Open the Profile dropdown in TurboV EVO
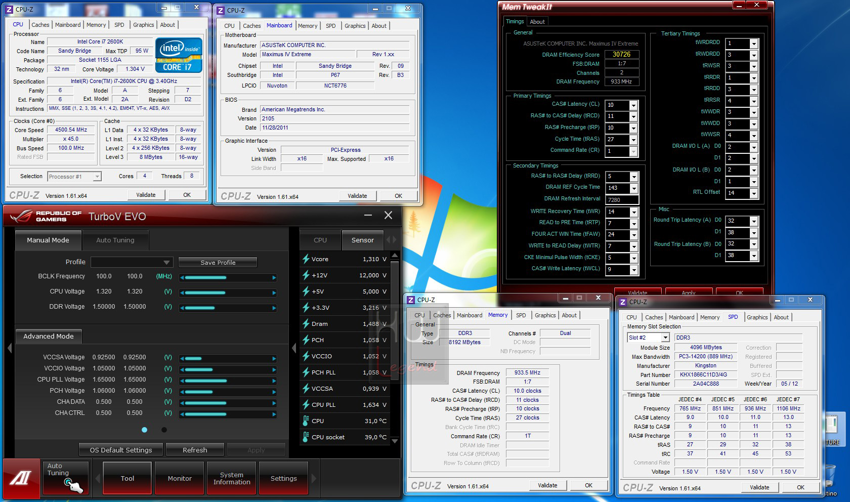Screen dimensions: 850x502 coord(132,262)
